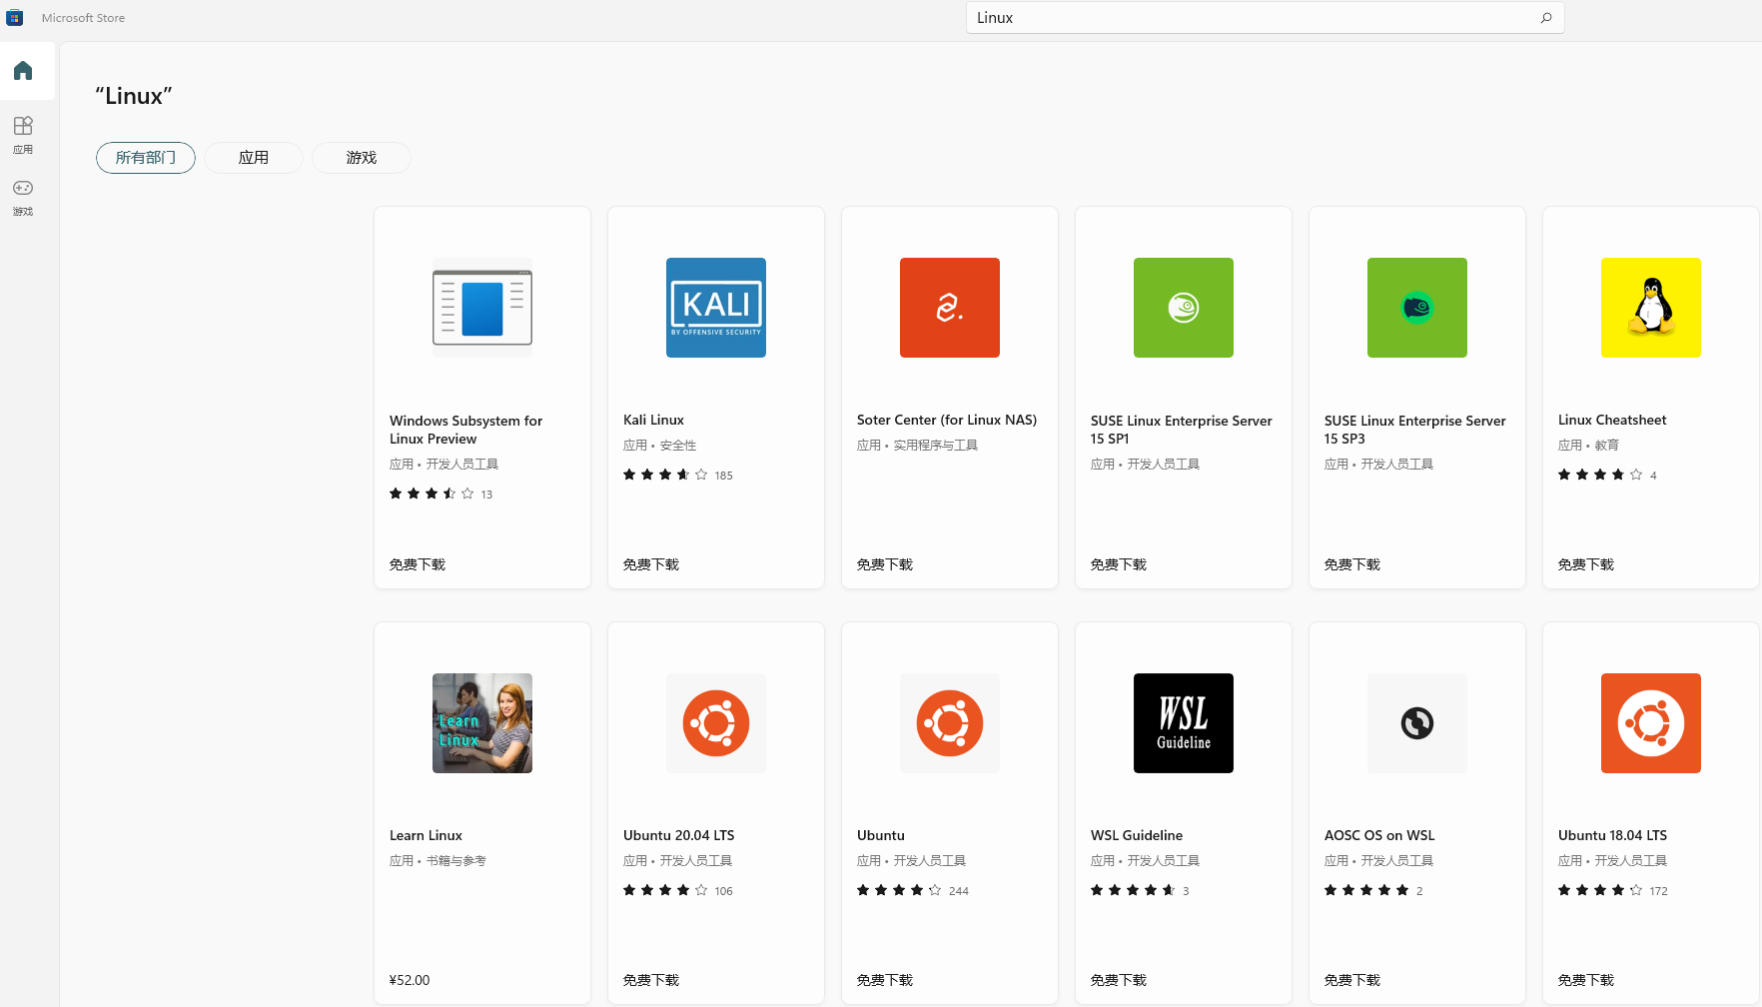This screenshot has width=1762, height=1007.
Task: Click 免费下载 under AOSC OS on WSL
Action: point(1352,980)
